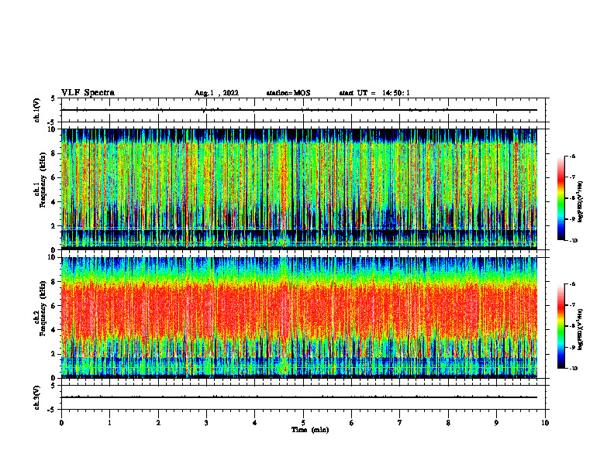Viewport: 614px width, 474px height.
Task: Click the "-7" label on ch.2 colorbar
Action: 573,305
